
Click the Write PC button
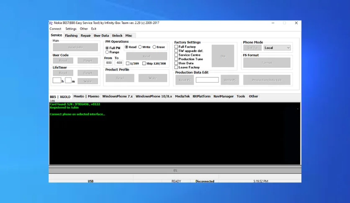click(x=230, y=80)
